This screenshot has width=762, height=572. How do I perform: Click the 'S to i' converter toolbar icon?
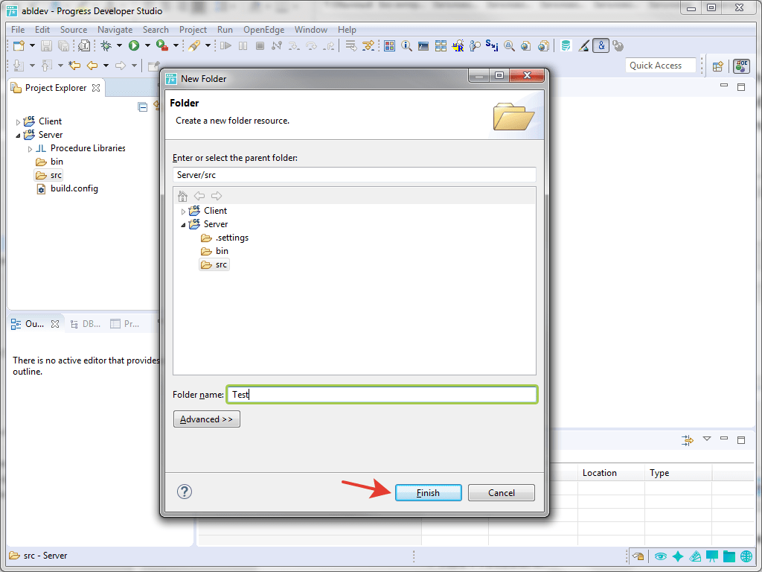(492, 46)
